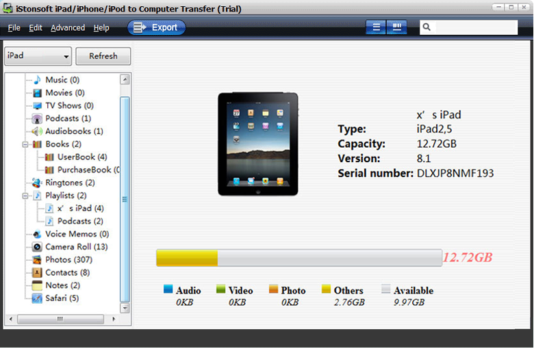Click the Podcasts icon with count (1)
This screenshot has height=351, width=534.
point(37,119)
